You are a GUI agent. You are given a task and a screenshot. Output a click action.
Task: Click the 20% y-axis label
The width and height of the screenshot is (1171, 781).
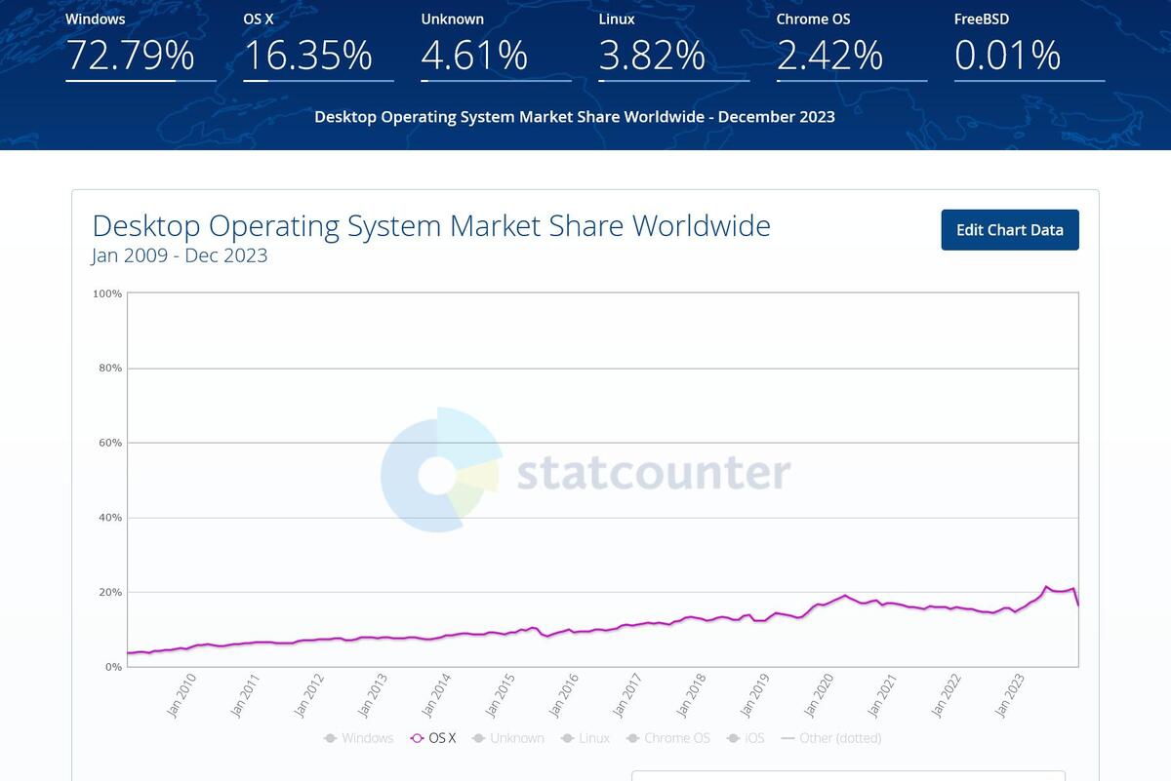110,592
